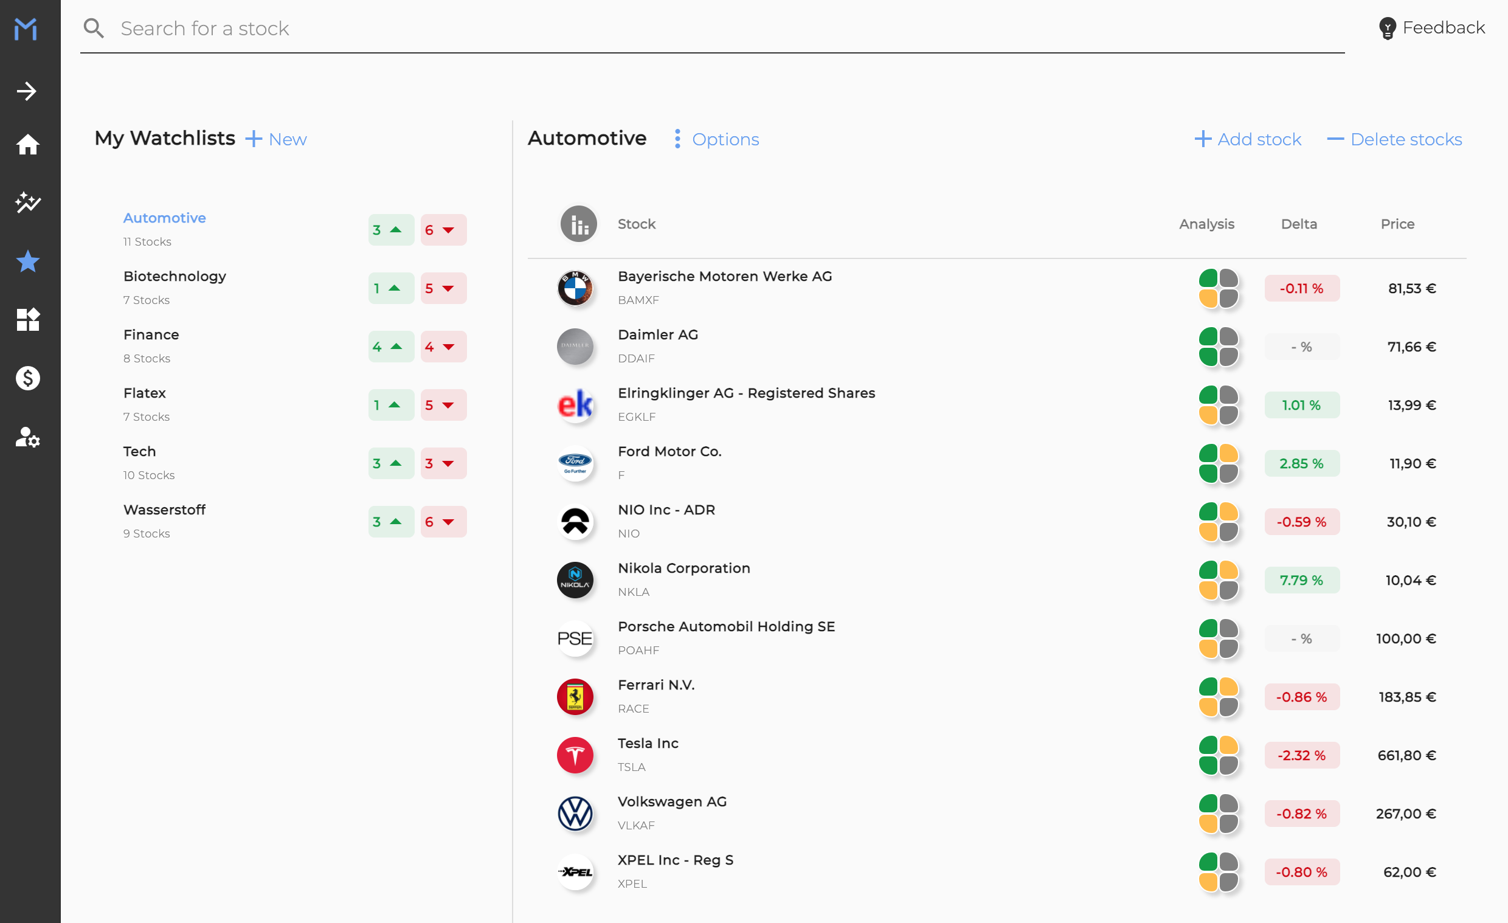Click the Elringklinger ek logo
The height and width of the screenshot is (923, 1508).
pos(575,404)
